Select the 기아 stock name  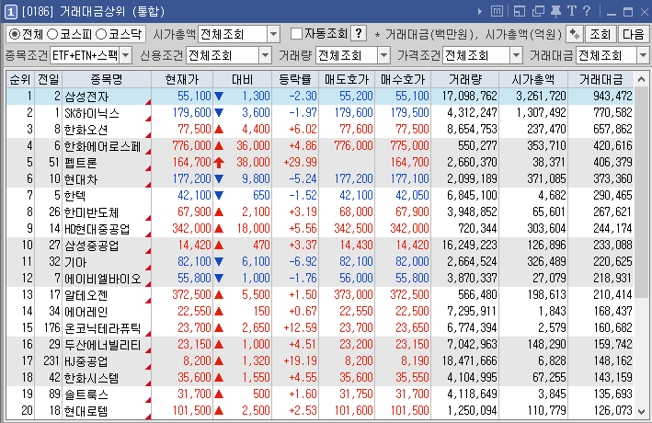pos(75,262)
